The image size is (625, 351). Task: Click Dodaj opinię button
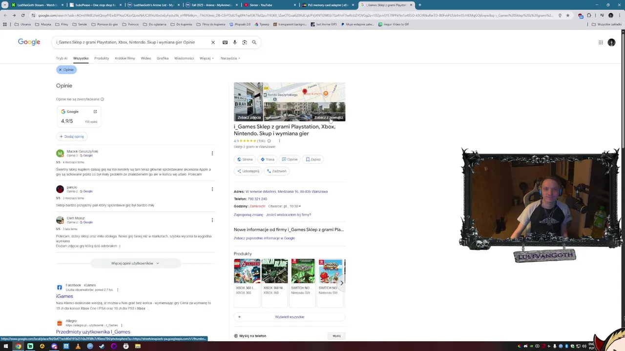[x=72, y=136]
